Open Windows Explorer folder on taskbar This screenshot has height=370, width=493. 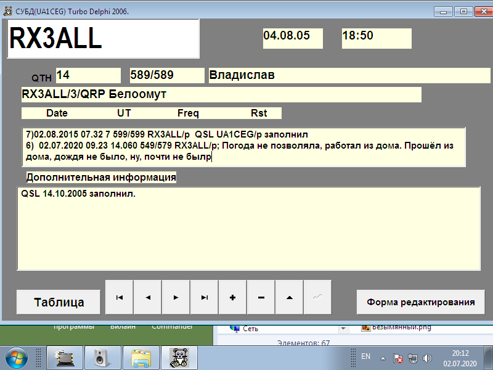click(141, 358)
